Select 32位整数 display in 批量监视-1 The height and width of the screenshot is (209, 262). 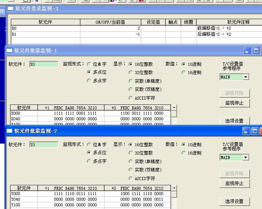pyautogui.click(x=131, y=73)
